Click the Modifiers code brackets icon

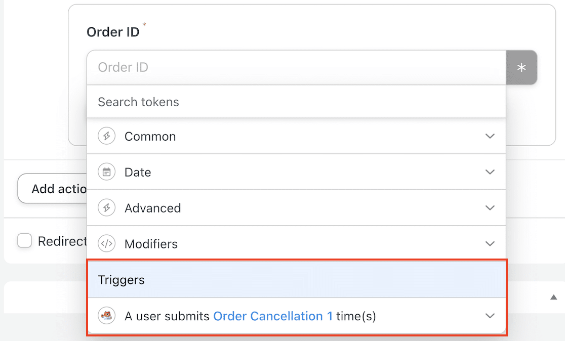[x=106, y=244]
